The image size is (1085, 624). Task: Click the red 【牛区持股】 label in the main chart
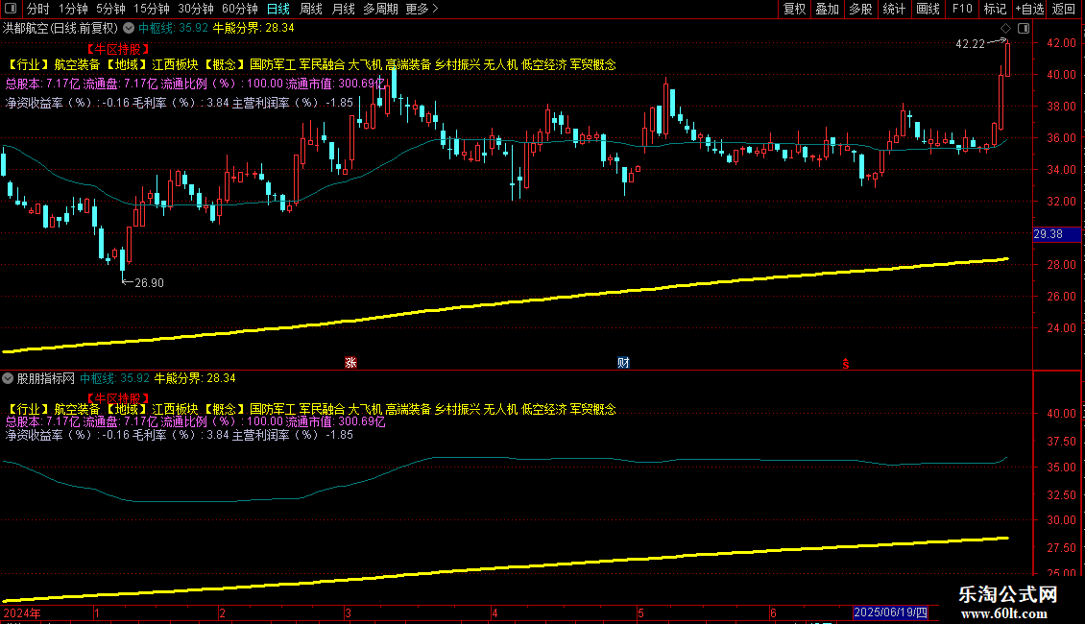(118, 49)
